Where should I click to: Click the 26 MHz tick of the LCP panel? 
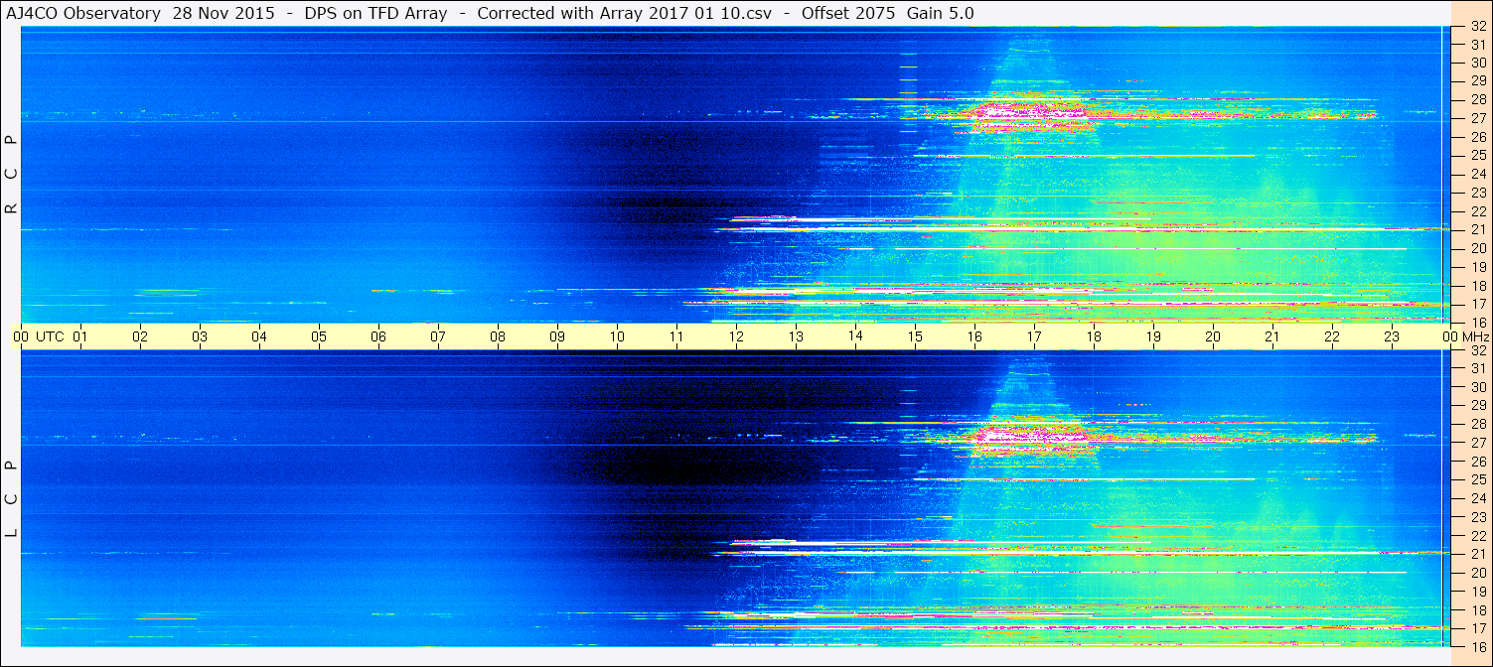coord(1477,461)
